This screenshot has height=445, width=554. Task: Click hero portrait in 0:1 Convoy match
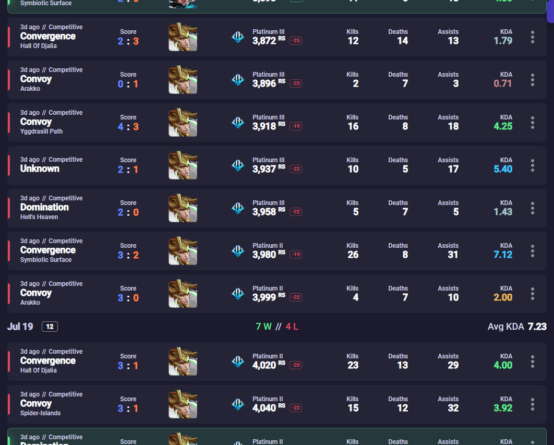click(x=183, y=80)
